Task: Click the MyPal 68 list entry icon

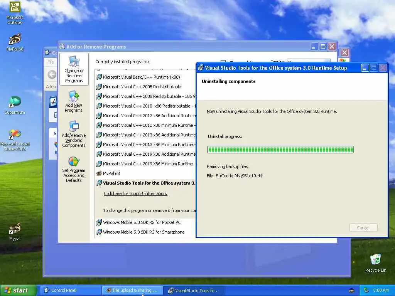Action: point(99,173)
